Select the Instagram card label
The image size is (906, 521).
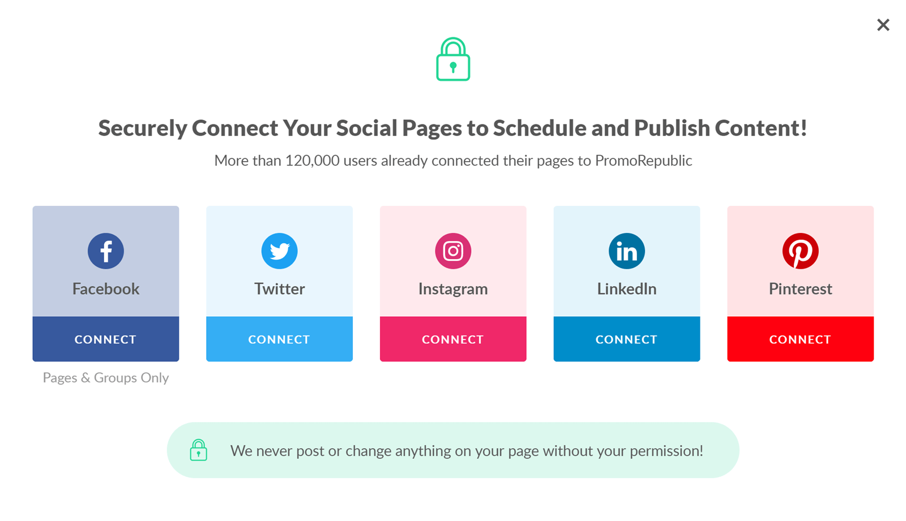(x=453, y=289)
